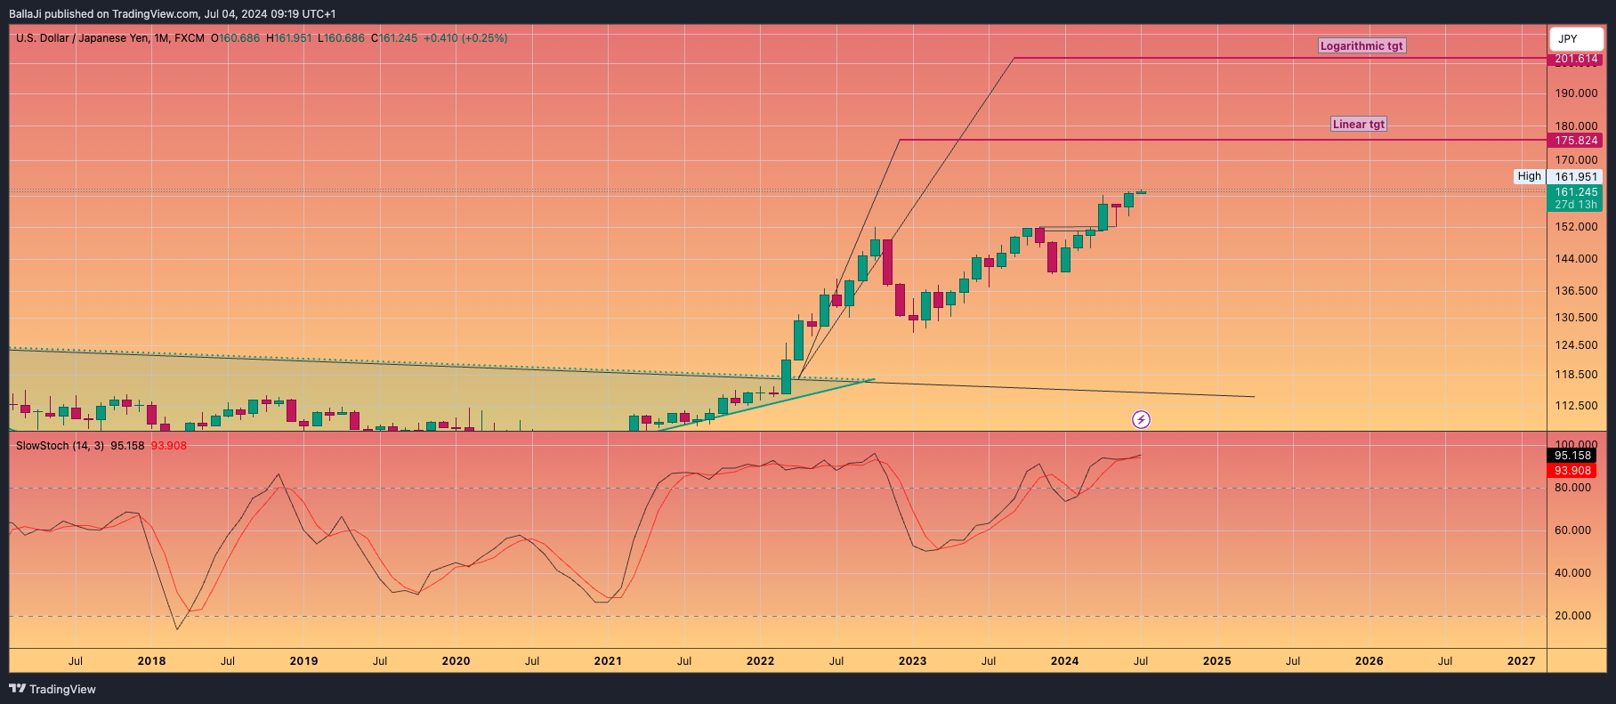1616x704 pixels.
Task: Click the 60.000 stochastic scale value
Action: click(x=1572, y=530)
